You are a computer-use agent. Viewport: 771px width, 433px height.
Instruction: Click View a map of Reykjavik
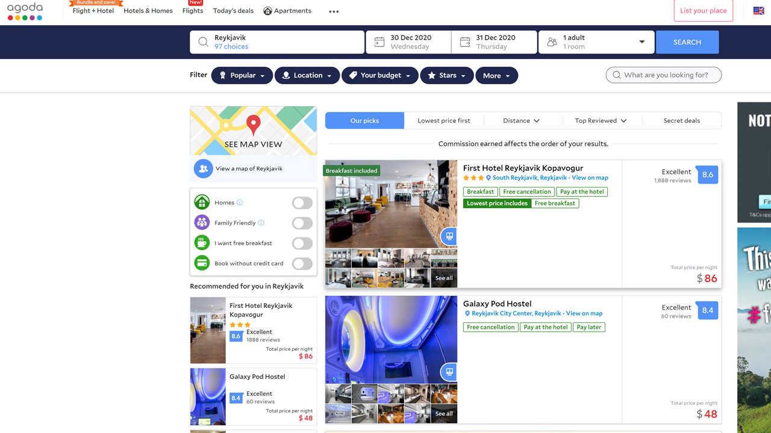[249, 169]
